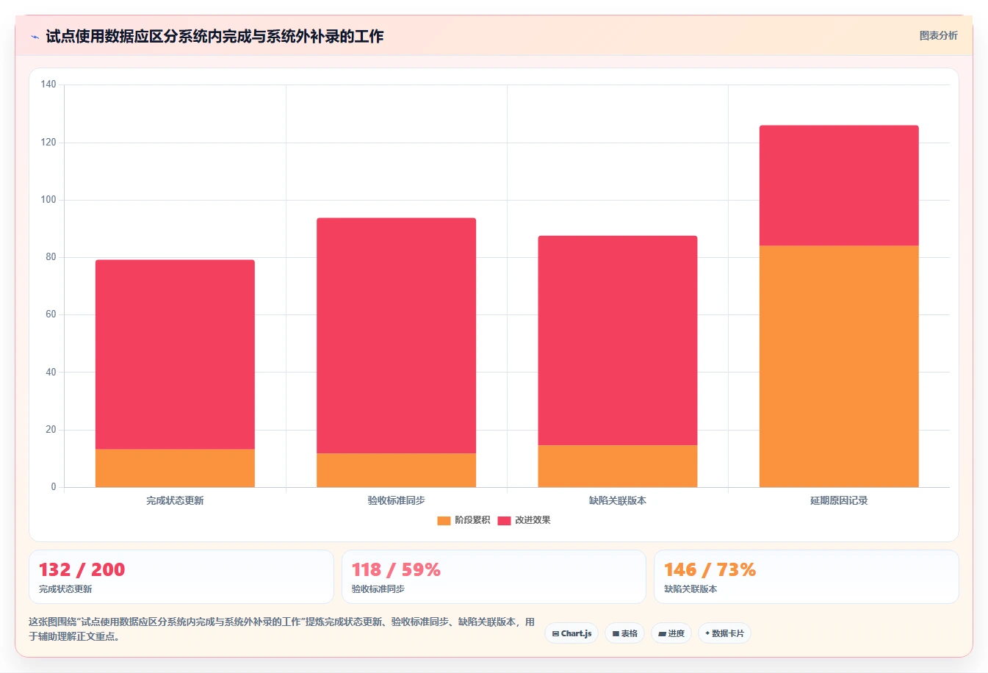Click the orange bar segment for 完成状态更新
The height and width of the screenshot is (673, 988).
(175, 468)
